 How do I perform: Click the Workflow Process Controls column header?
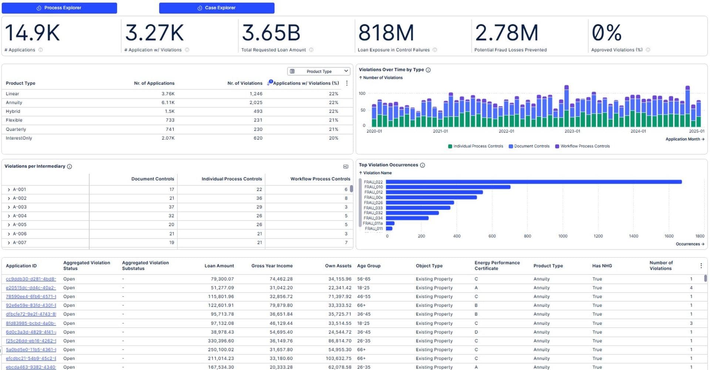pos(320,179)
